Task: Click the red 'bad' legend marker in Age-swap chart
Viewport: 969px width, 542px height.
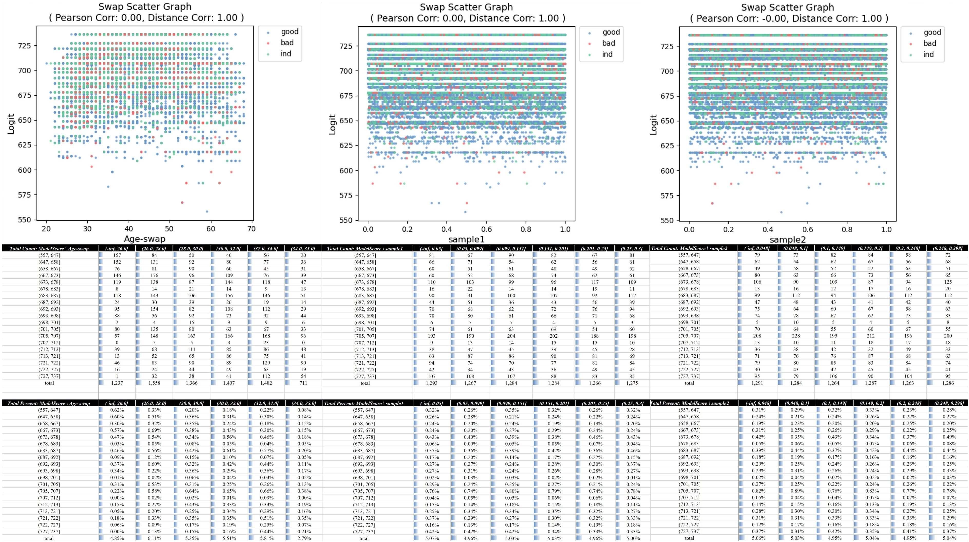Action: [268, 44]
